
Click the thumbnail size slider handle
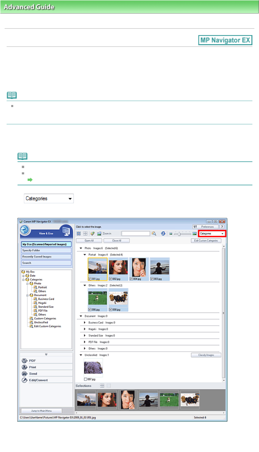[x=179, y=234]
